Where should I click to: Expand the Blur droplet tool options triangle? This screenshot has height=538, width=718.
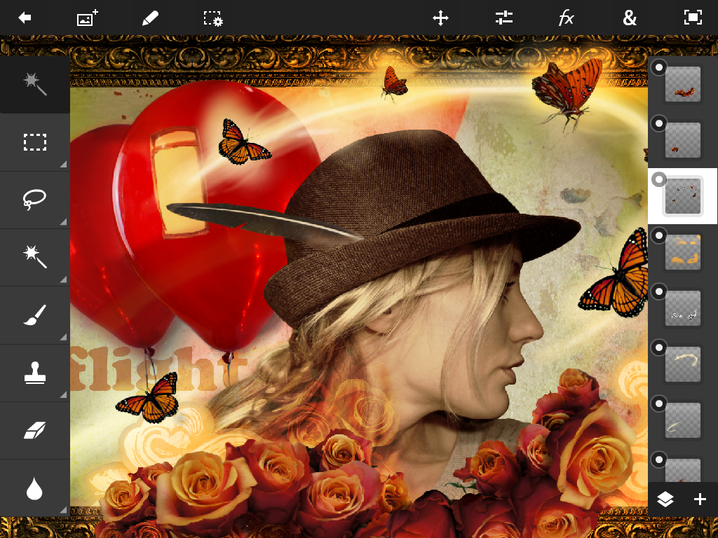(63, 509)
